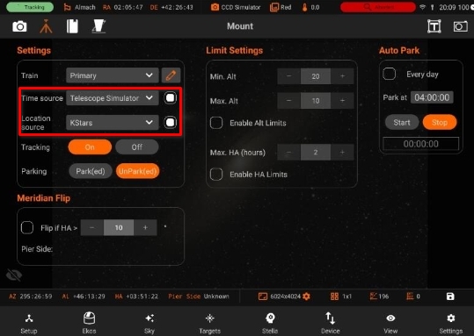Open the Settings tab in bottom bar
The width and height of the screenshot is (474, 336).
[x=451, y=323]
